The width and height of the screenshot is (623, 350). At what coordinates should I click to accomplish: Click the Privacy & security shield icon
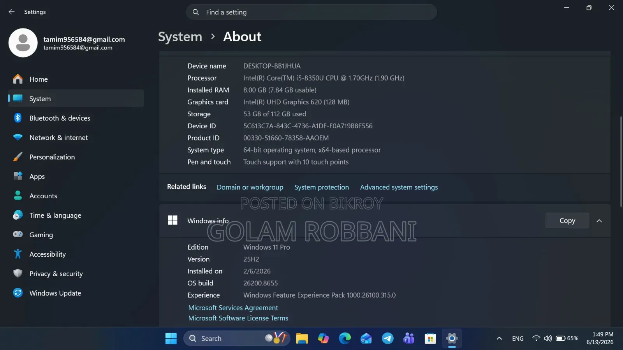(x=18, y=273)
